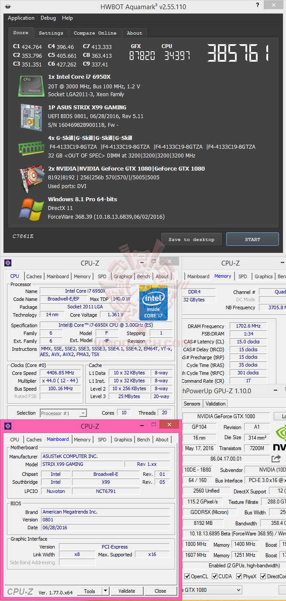Open the GTX 1080 GPU selector dropdown in GPU-Z
The height and width of the screenshot is (601, 286).
pyautogui.click(x=212, y=590)
